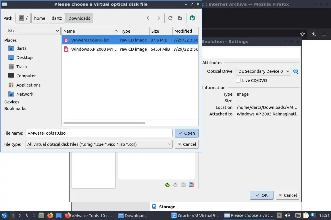Click the taskbar clock showing 15:51

(x=324, y=215)
